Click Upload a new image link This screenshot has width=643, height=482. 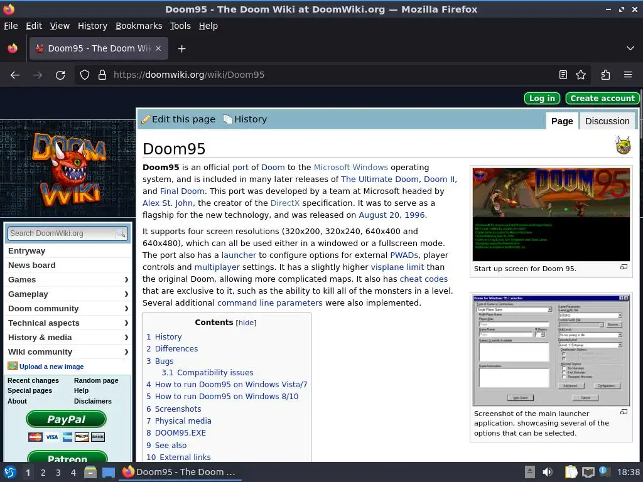(x=51, y=367)
